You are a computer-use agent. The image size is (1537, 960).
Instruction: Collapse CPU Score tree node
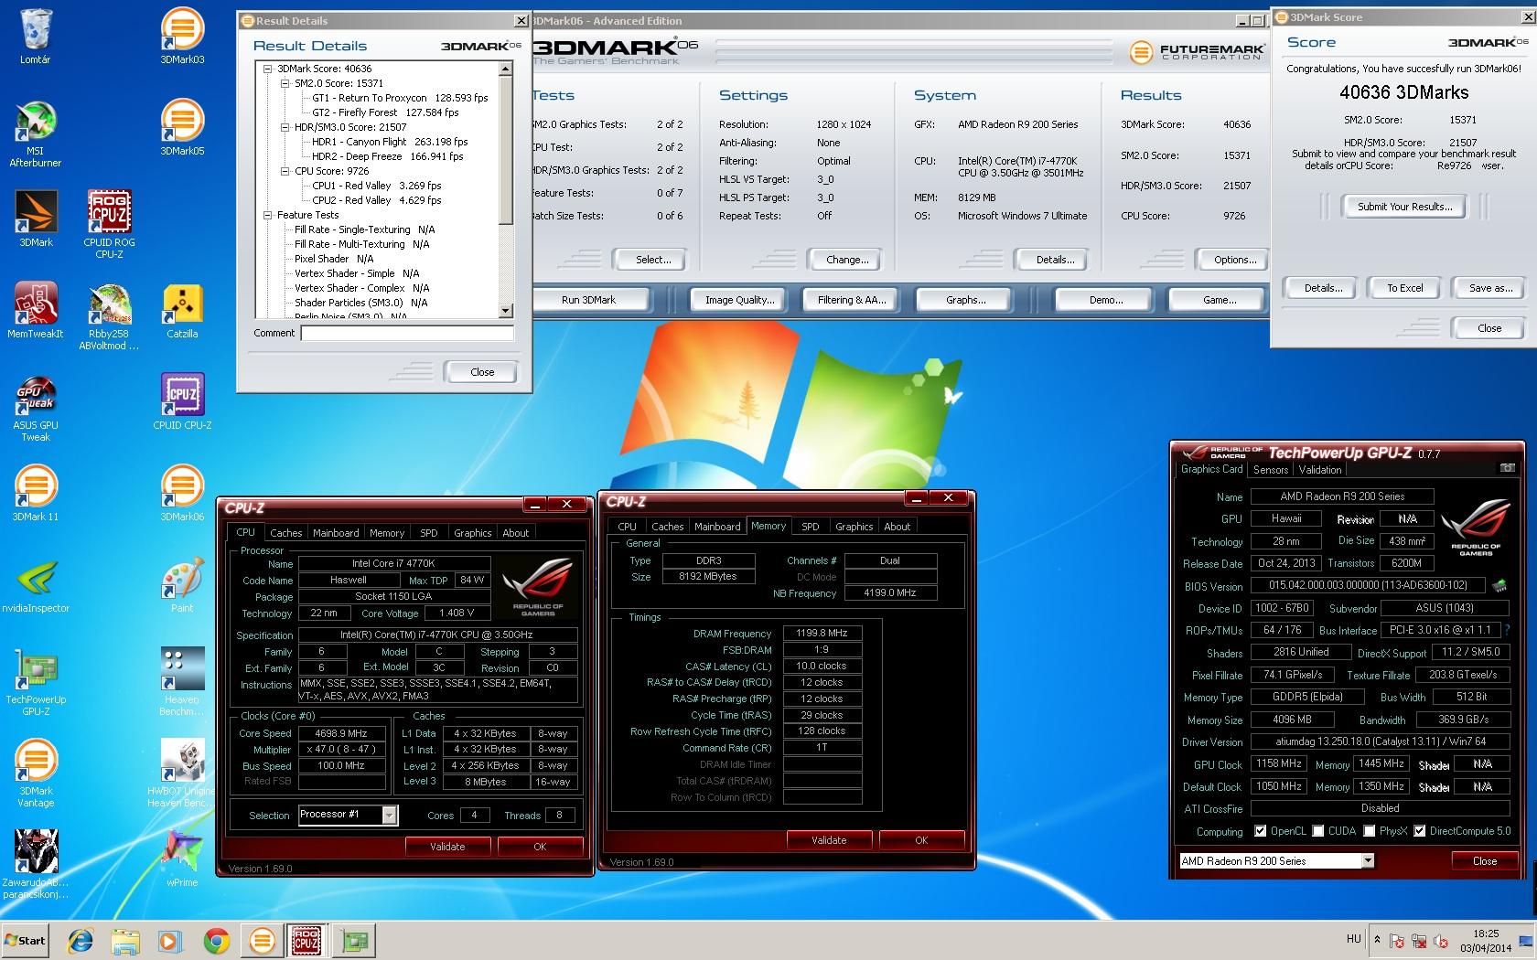(x=285, y=171)
